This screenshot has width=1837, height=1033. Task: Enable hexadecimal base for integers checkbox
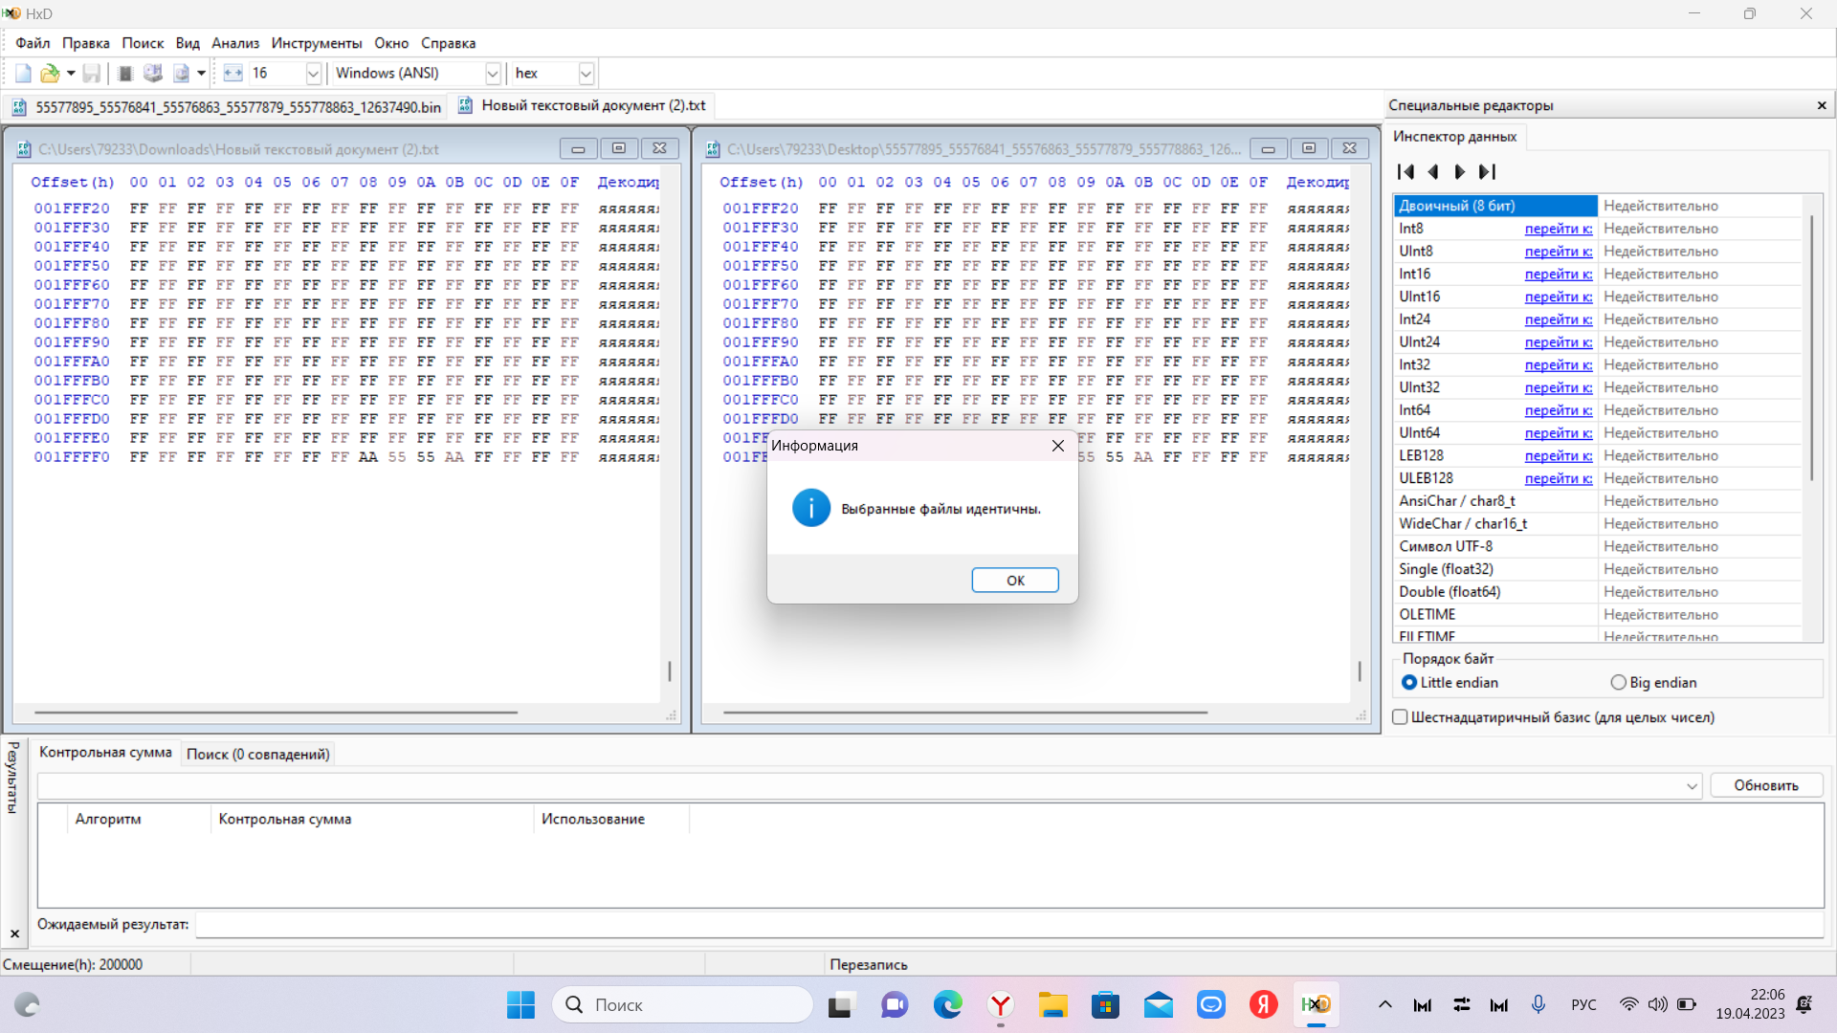point(1401,717)
